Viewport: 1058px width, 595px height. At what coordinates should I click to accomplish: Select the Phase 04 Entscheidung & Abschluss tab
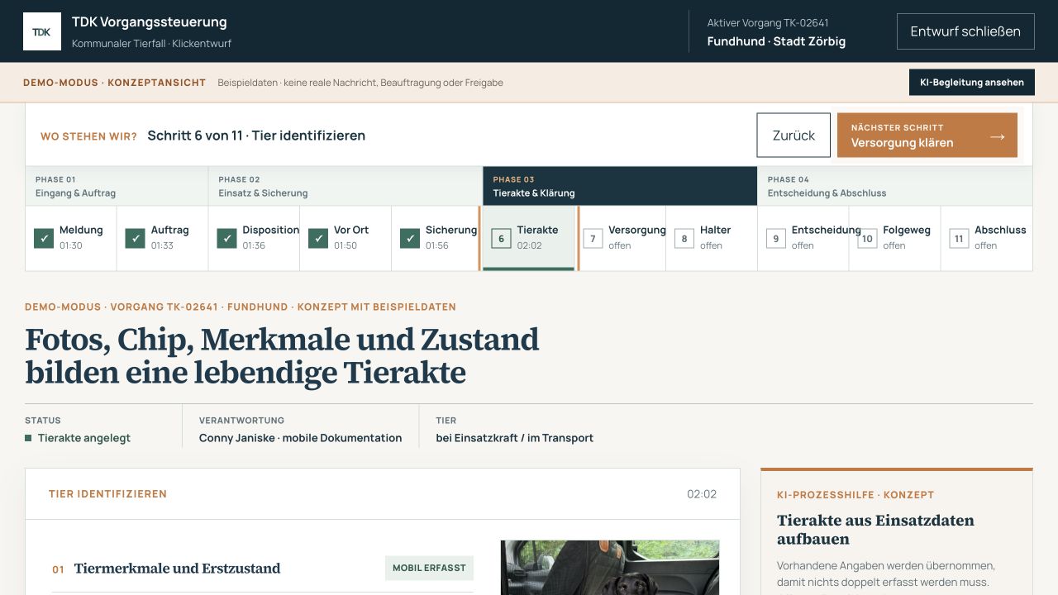click(x=895, y=186)
